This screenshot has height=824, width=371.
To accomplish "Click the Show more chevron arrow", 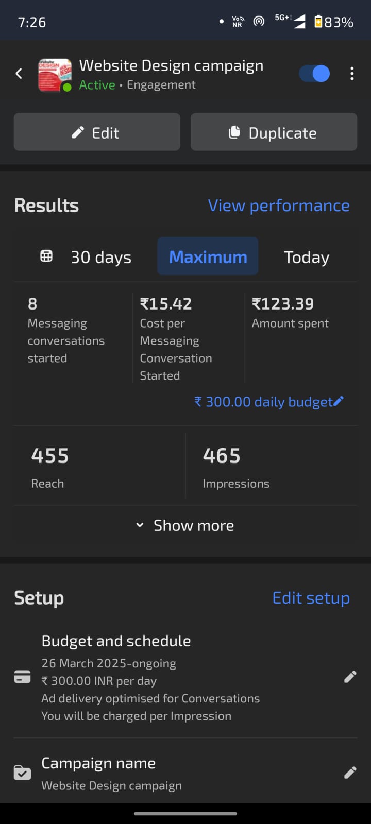I will click(x=140, y=525).
